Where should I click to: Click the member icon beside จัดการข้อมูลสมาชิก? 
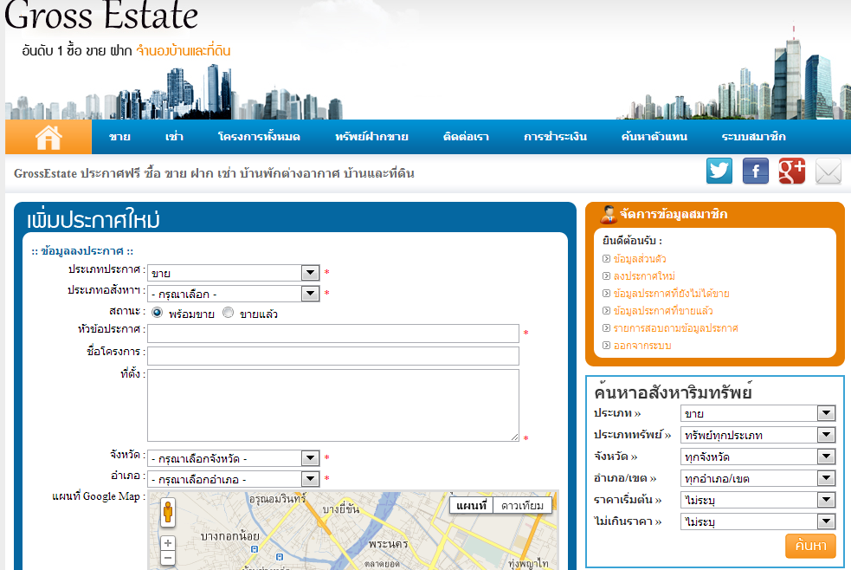point(609,215)
